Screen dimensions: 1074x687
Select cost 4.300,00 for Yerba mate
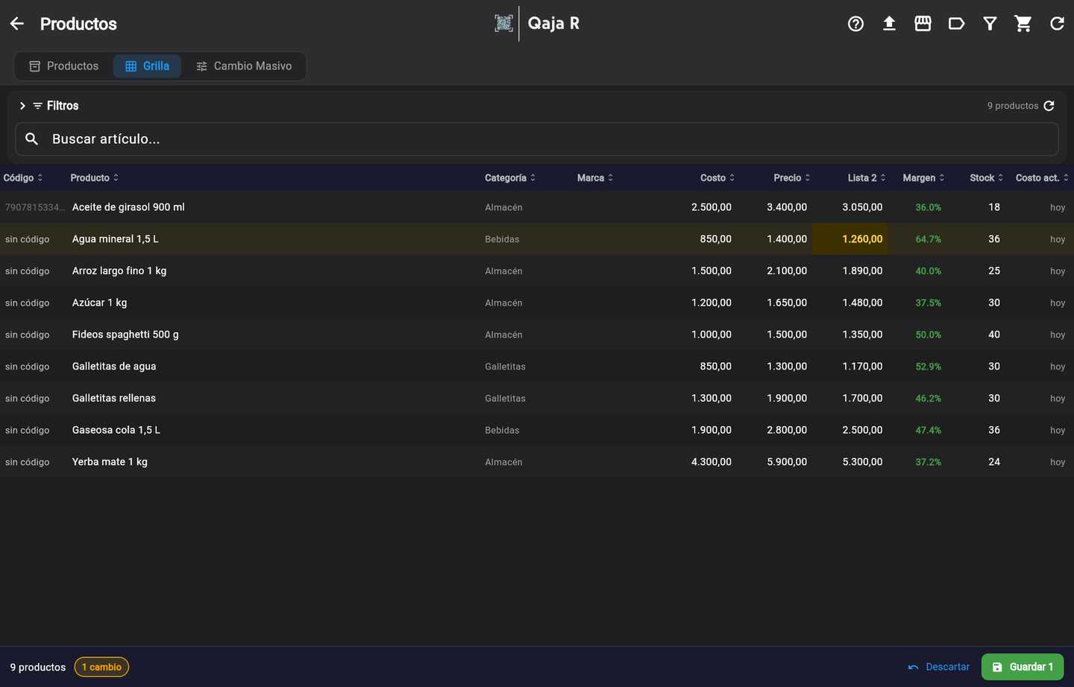(x=712, y=462)
